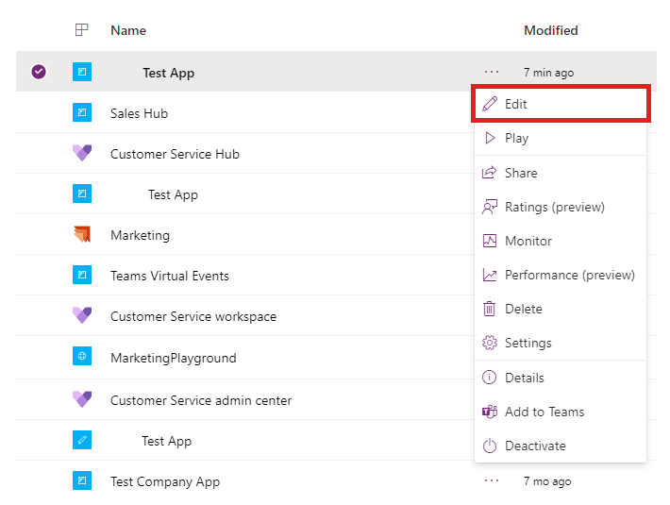This screenshot has width=670, height=505.
Task: Click the Test Company App icon
Action: [x=82, y=480]
